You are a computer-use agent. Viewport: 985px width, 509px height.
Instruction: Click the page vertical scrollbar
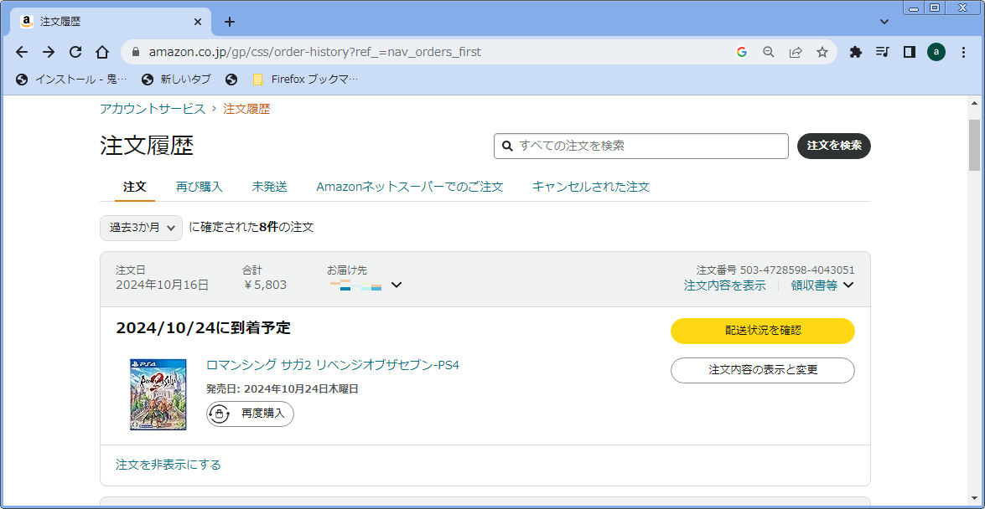(973, 144)
